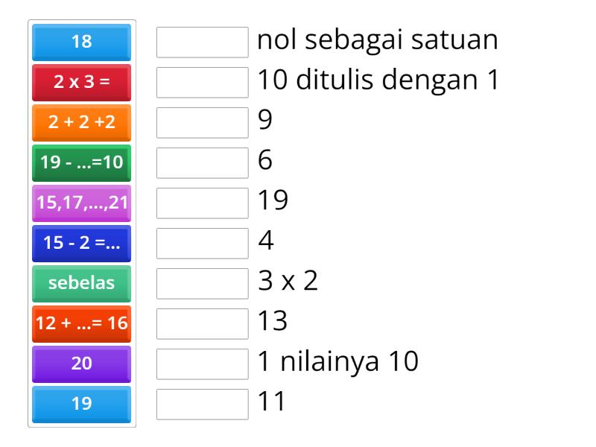Click the answer box next to 6

coord(202,162)
